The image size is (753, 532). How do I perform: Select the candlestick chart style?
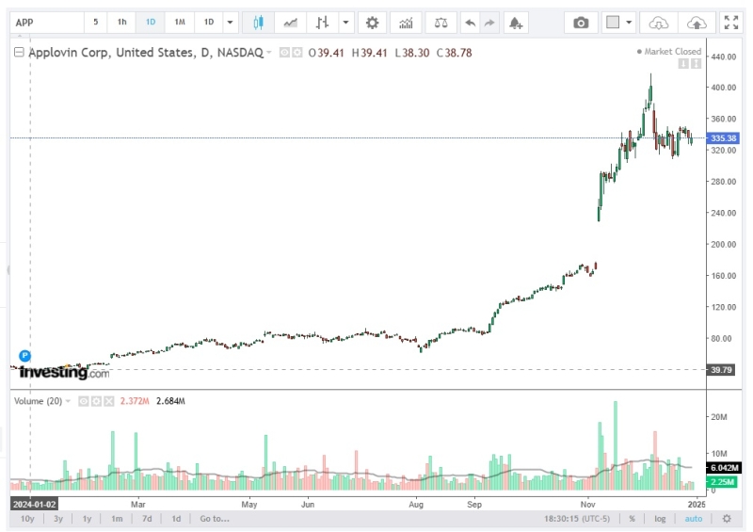[x=258, y=23]
